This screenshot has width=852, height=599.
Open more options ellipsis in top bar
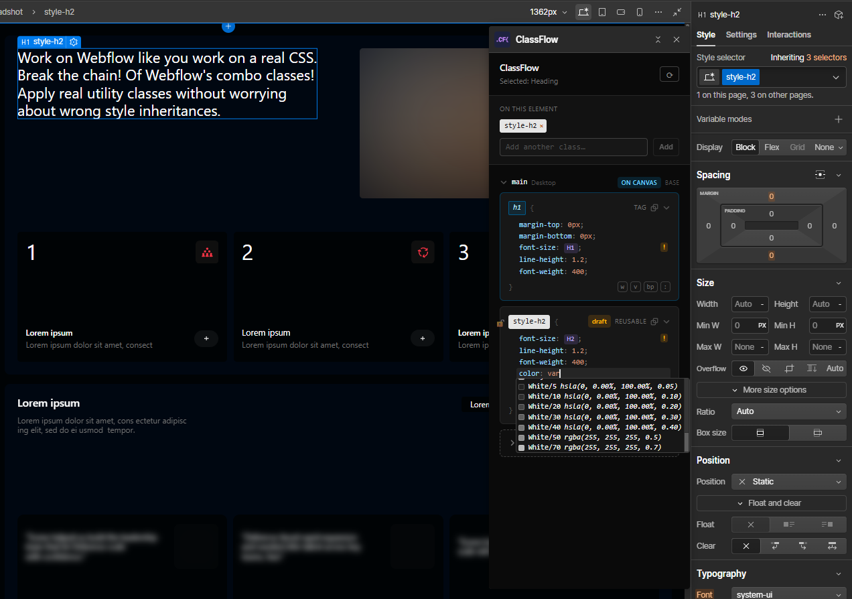658,12
